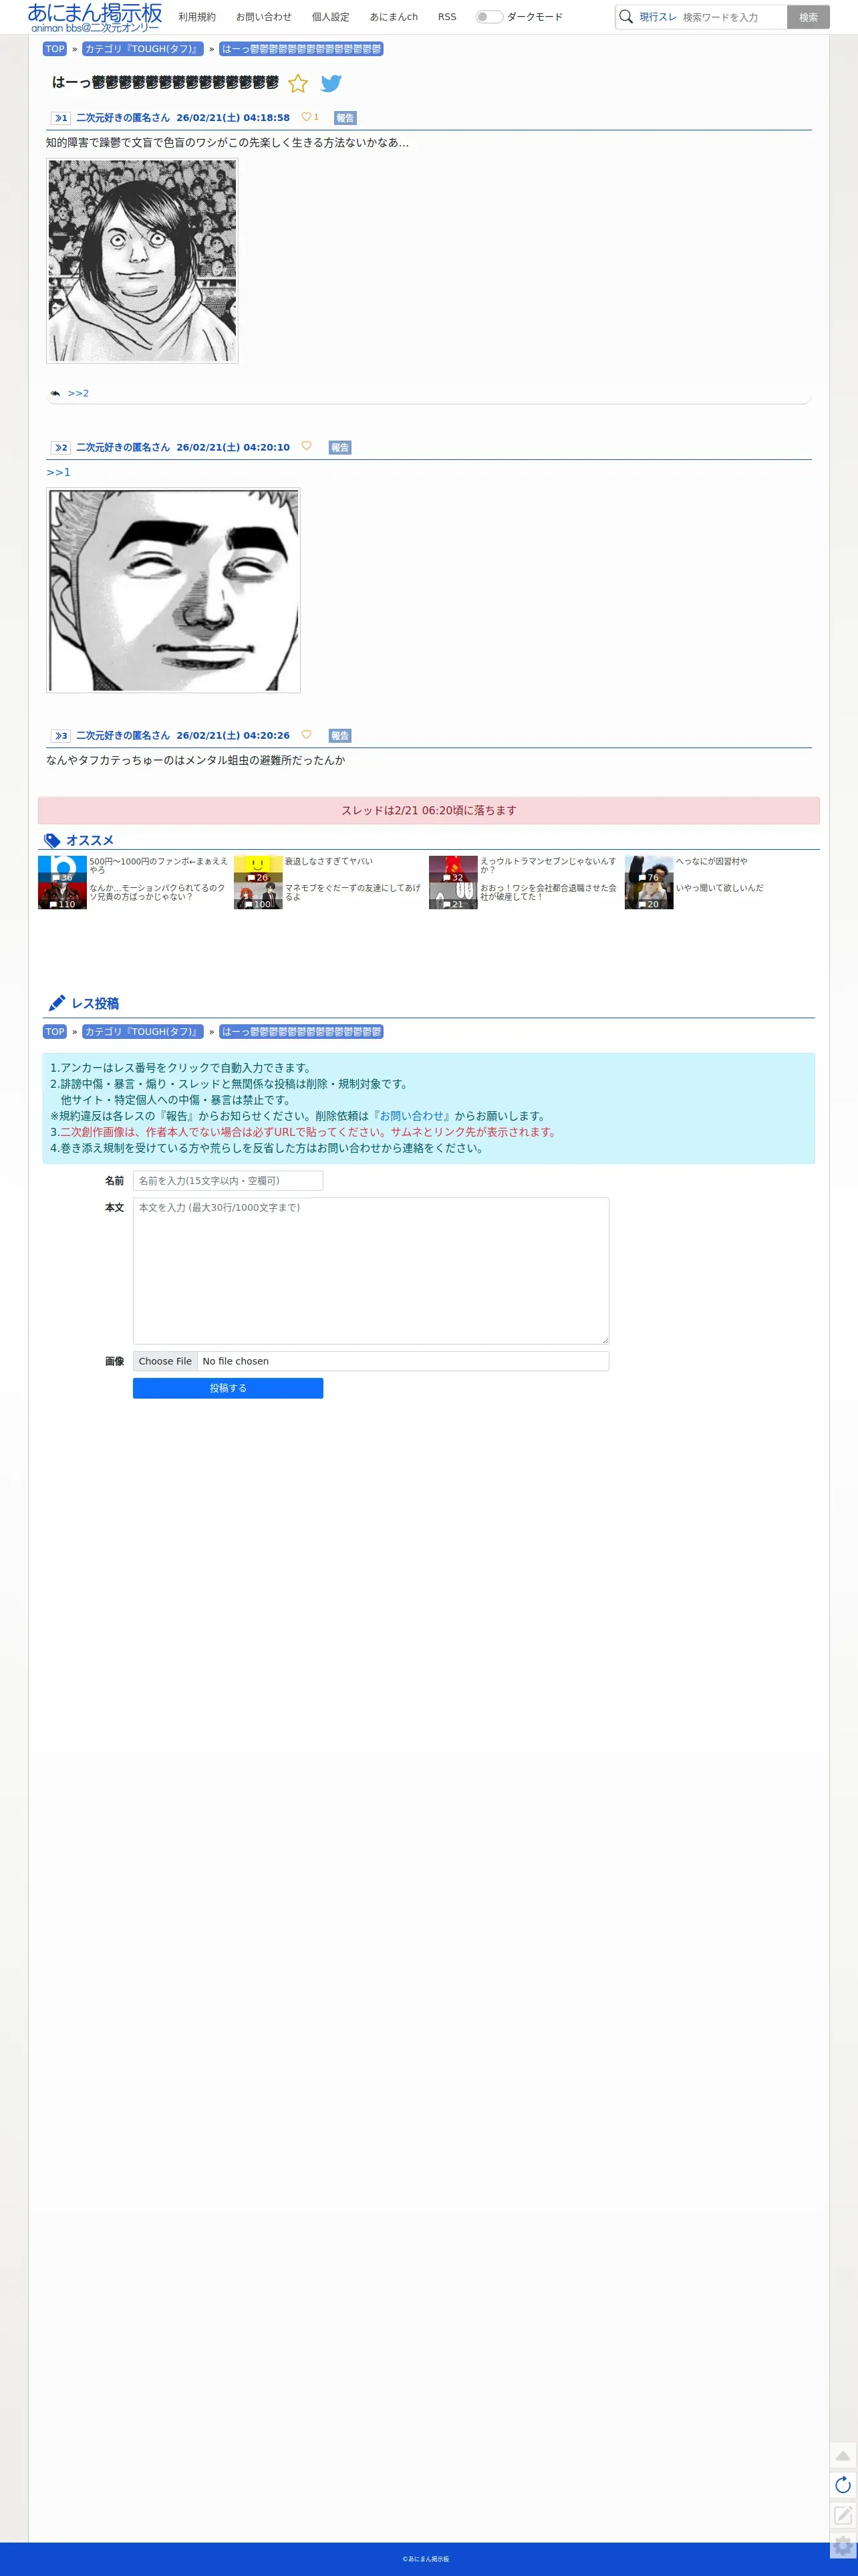Open the お問い合わせ page

pos(264,17)
